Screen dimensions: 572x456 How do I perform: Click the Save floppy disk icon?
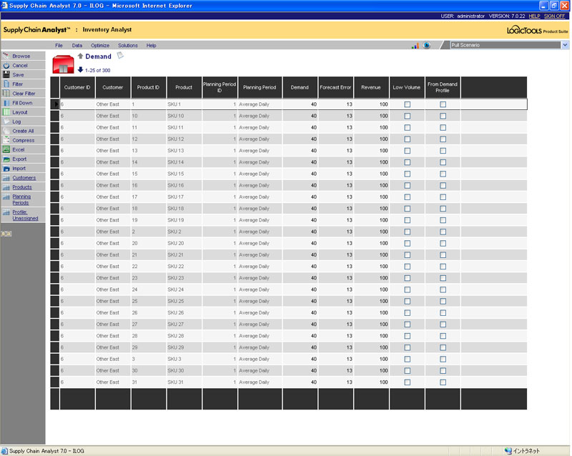tap(6, 74)
